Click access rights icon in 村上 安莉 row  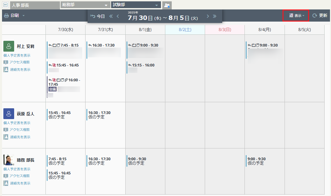(6, 62)
